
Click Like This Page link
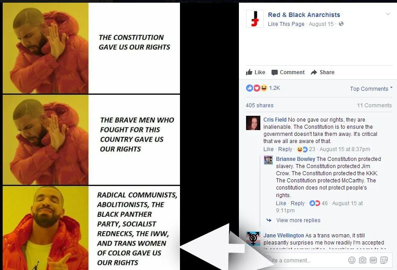point(286,24)
